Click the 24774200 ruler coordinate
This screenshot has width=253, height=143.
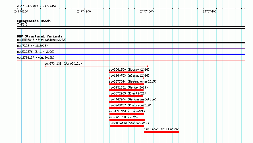tap(84, 11)
